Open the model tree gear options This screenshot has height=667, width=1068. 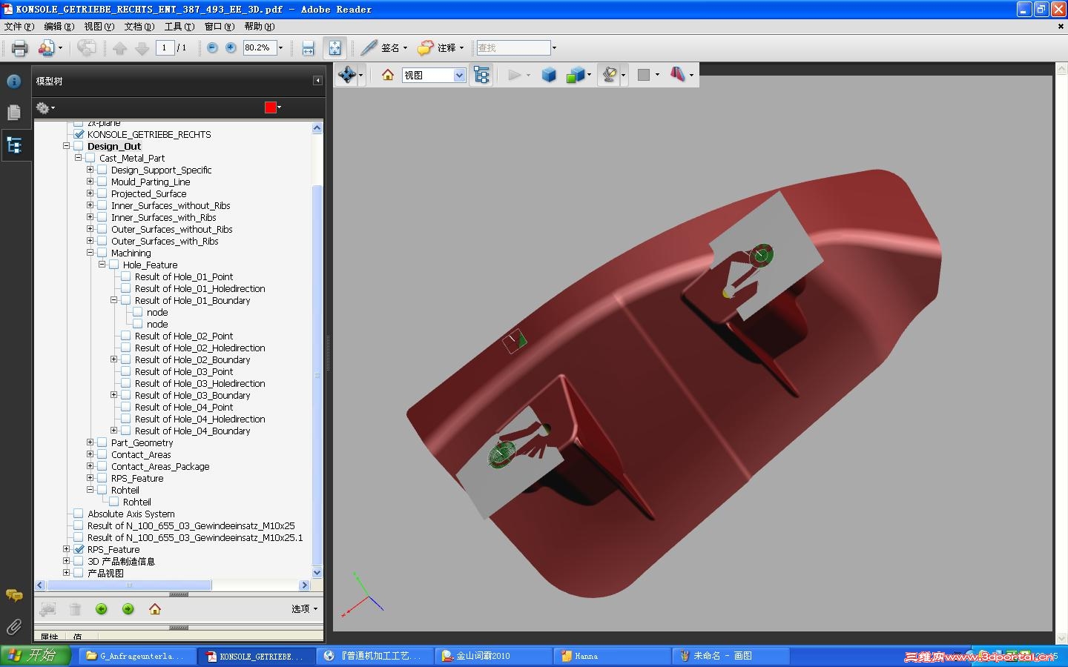(x=44, y=108)
